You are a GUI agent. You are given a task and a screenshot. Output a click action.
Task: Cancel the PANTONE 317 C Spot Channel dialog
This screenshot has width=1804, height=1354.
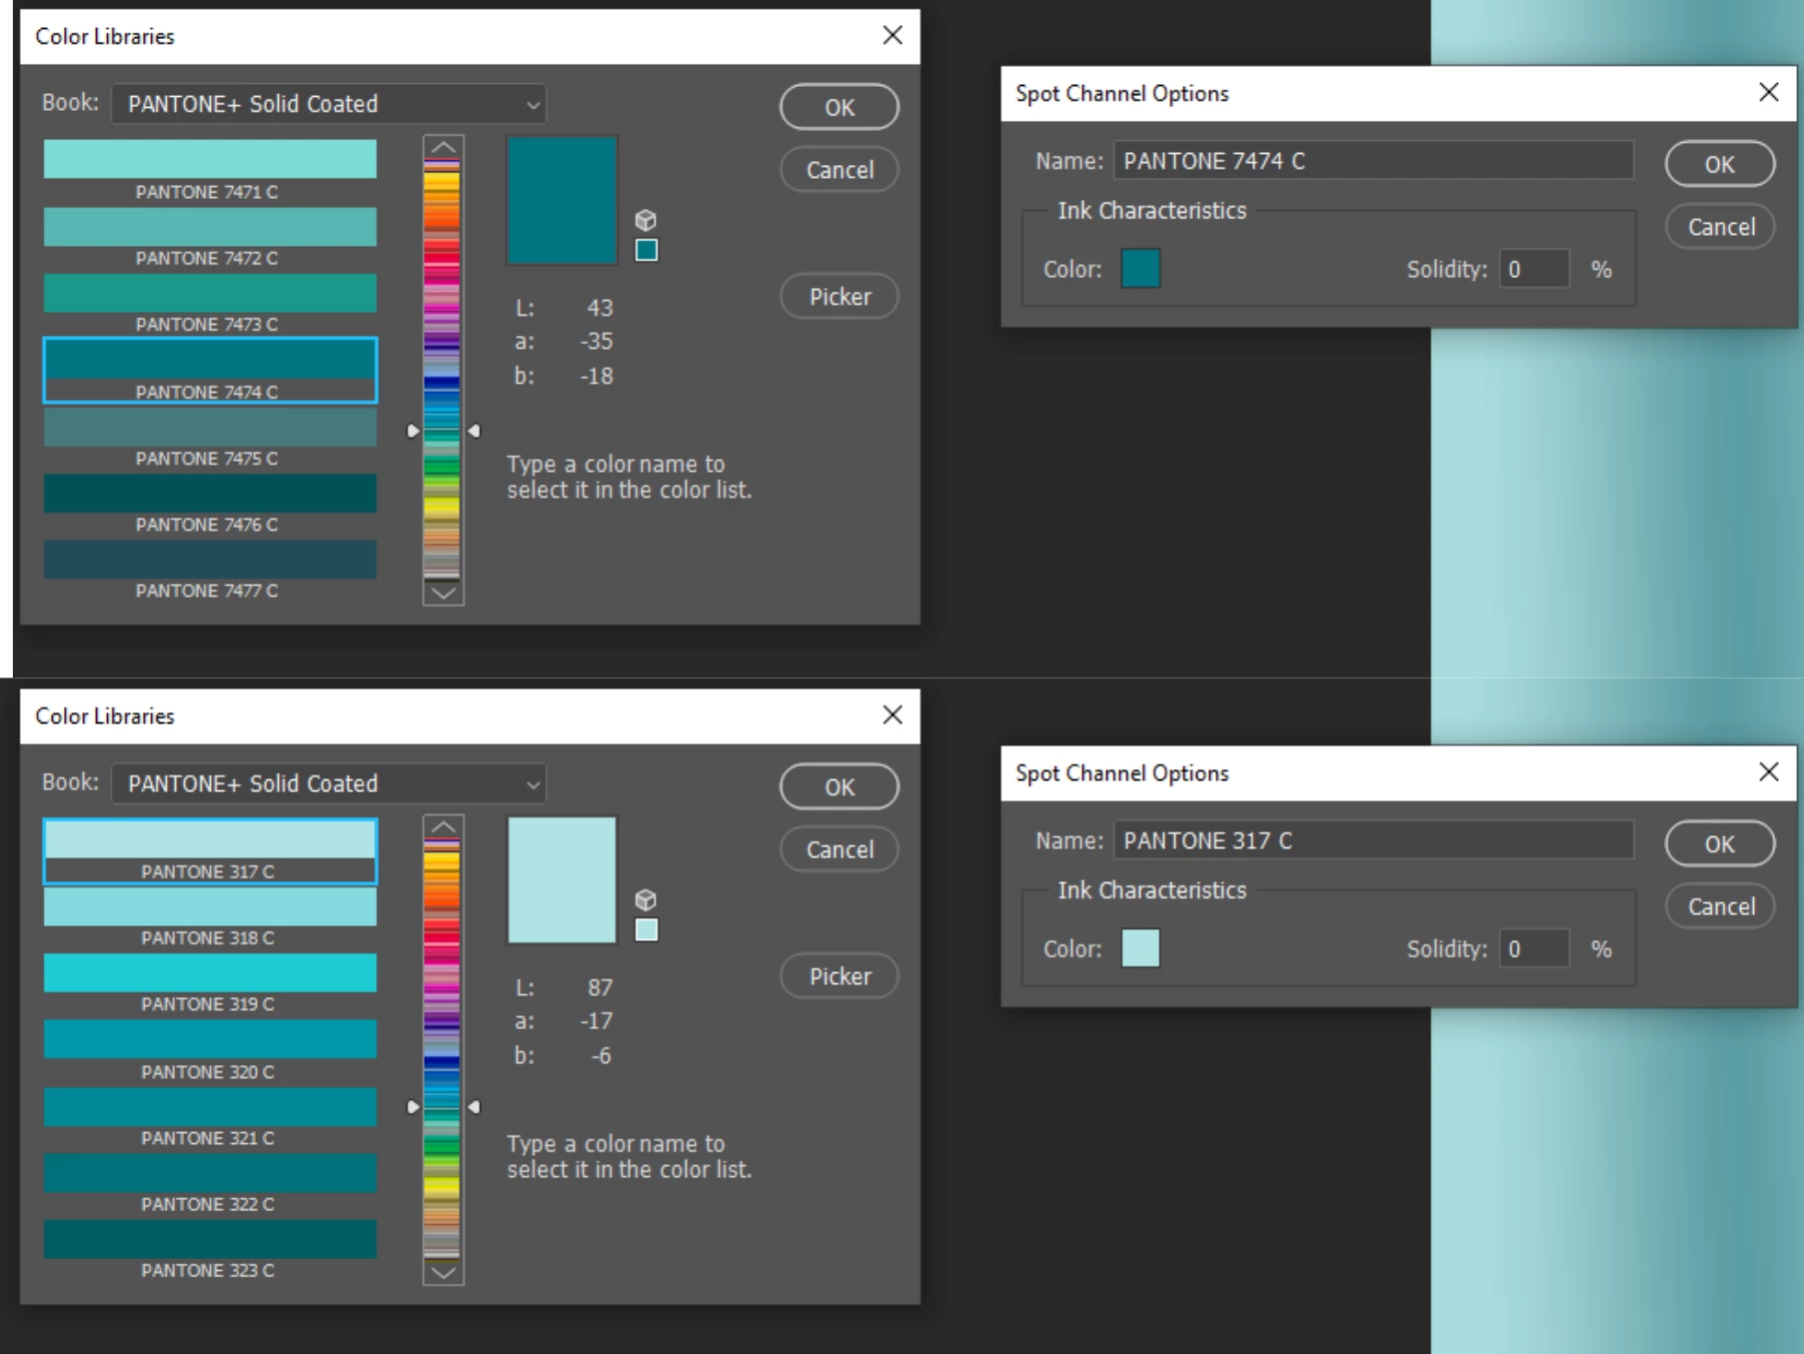click(x=1720, y=906)
